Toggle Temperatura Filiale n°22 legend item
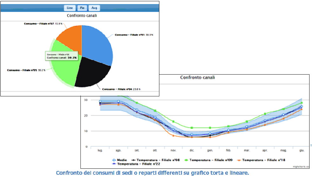 click(x=135, y=164)
